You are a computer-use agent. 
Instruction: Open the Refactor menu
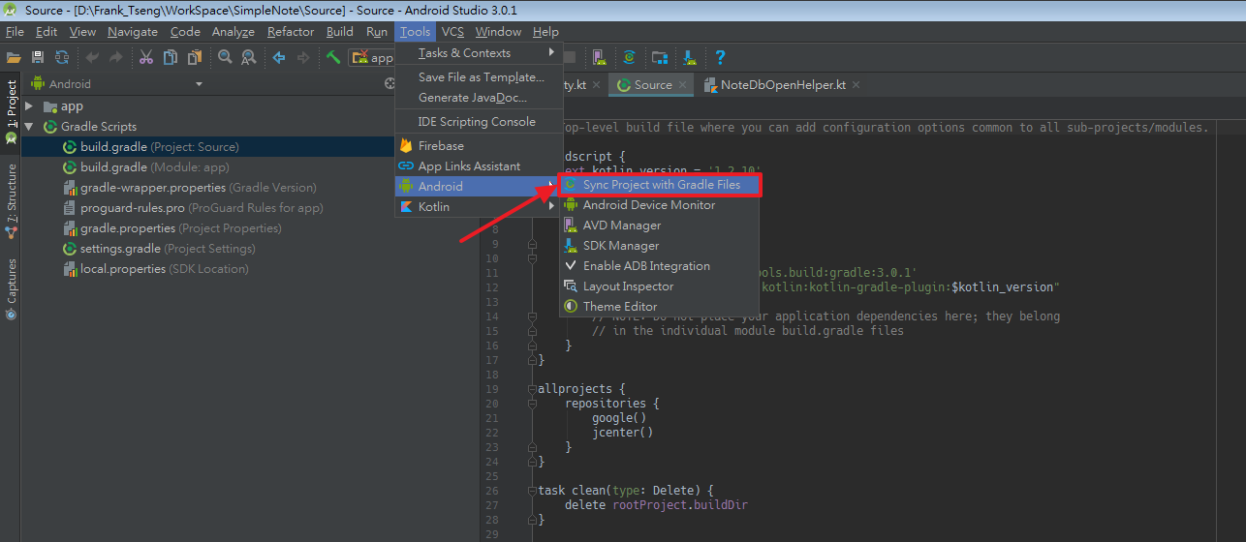pyautogui.click(x=291, y=32)
